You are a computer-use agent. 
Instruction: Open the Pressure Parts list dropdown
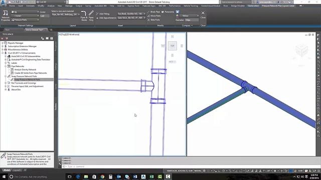point(25,20)
